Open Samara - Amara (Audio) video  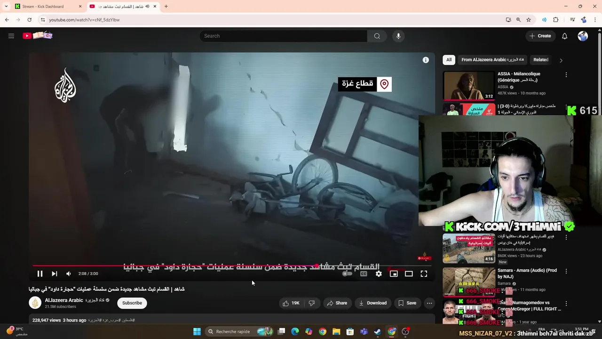pyautogui.click(x=527, y=274)
